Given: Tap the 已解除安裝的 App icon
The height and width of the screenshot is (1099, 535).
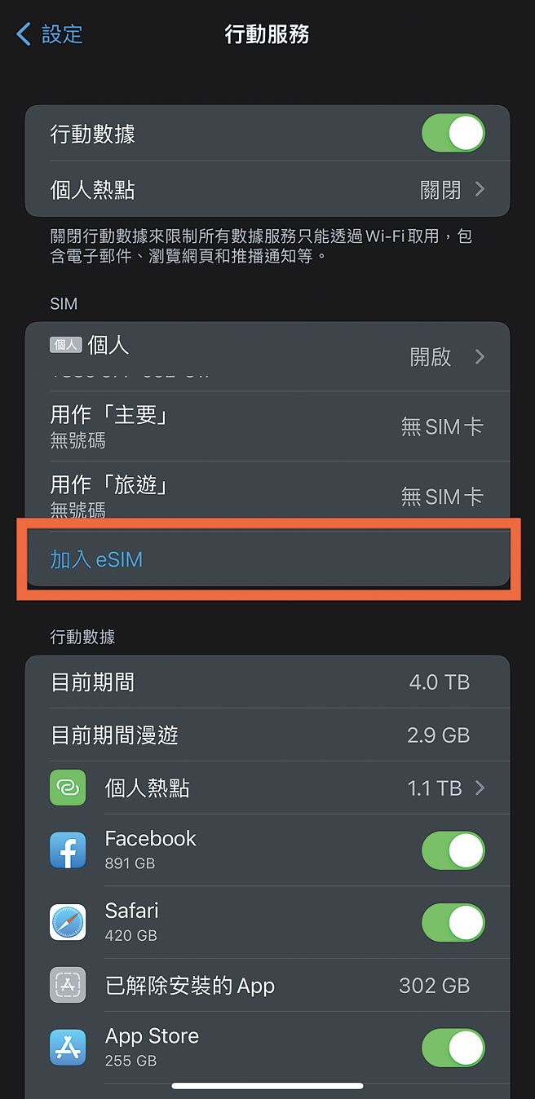Looking at the screenshot, I should pos(68,985).
